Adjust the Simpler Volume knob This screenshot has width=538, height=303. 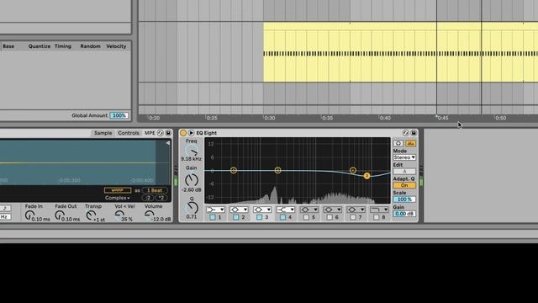[150, 215]
